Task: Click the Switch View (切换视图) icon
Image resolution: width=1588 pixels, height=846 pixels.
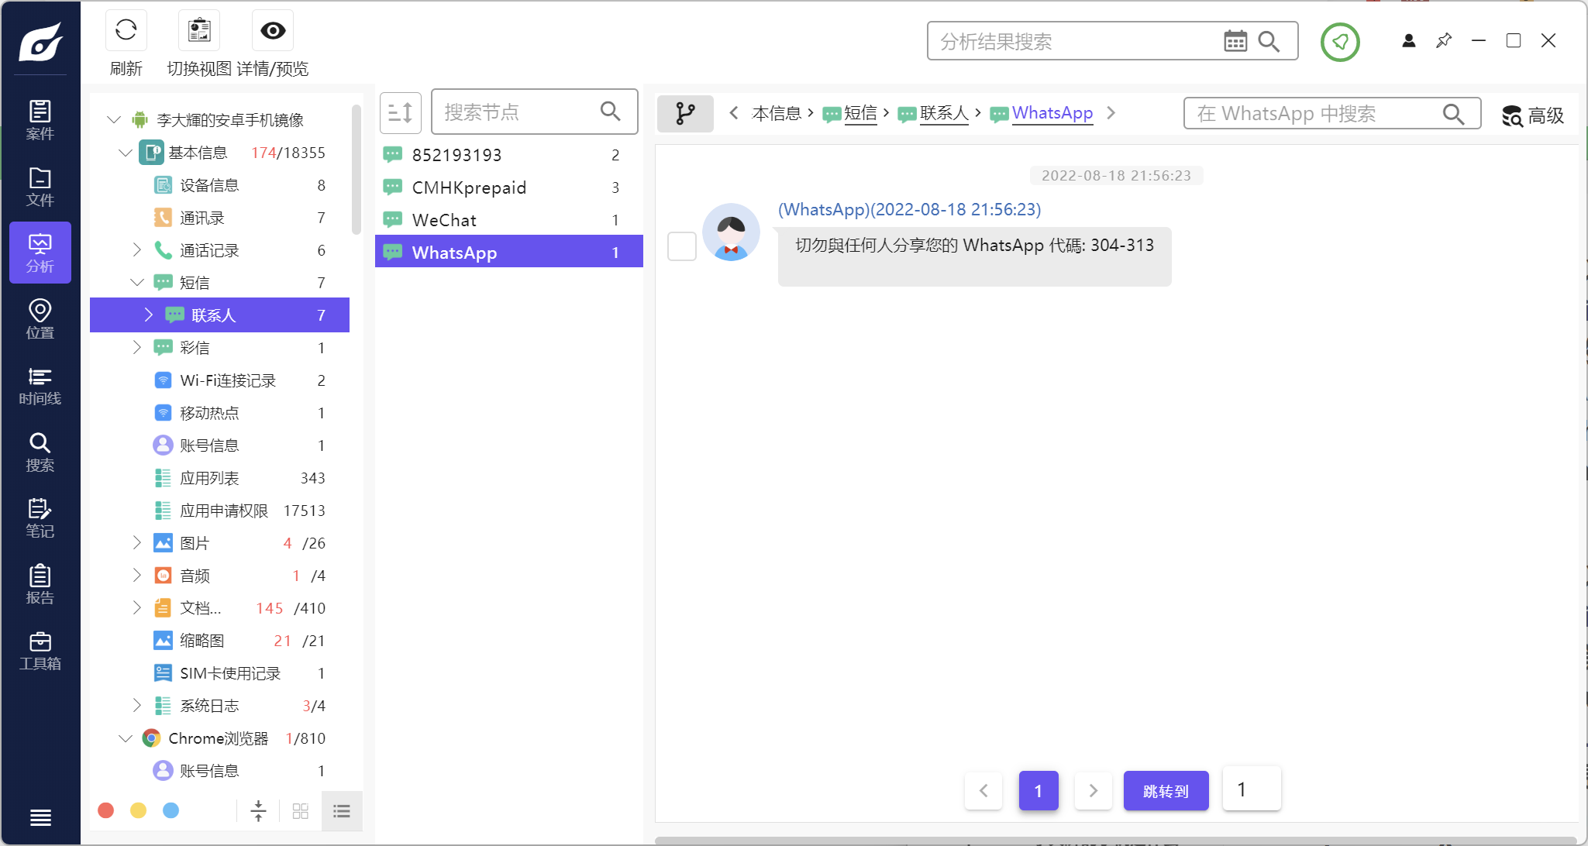Action: pyautogui.click(x=199, y=31)
